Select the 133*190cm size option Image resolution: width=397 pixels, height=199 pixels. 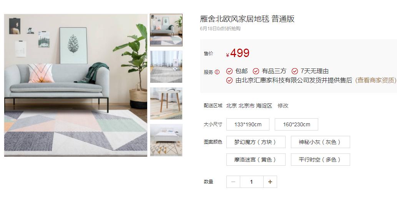pyautogui.click(x=248, y=124)
